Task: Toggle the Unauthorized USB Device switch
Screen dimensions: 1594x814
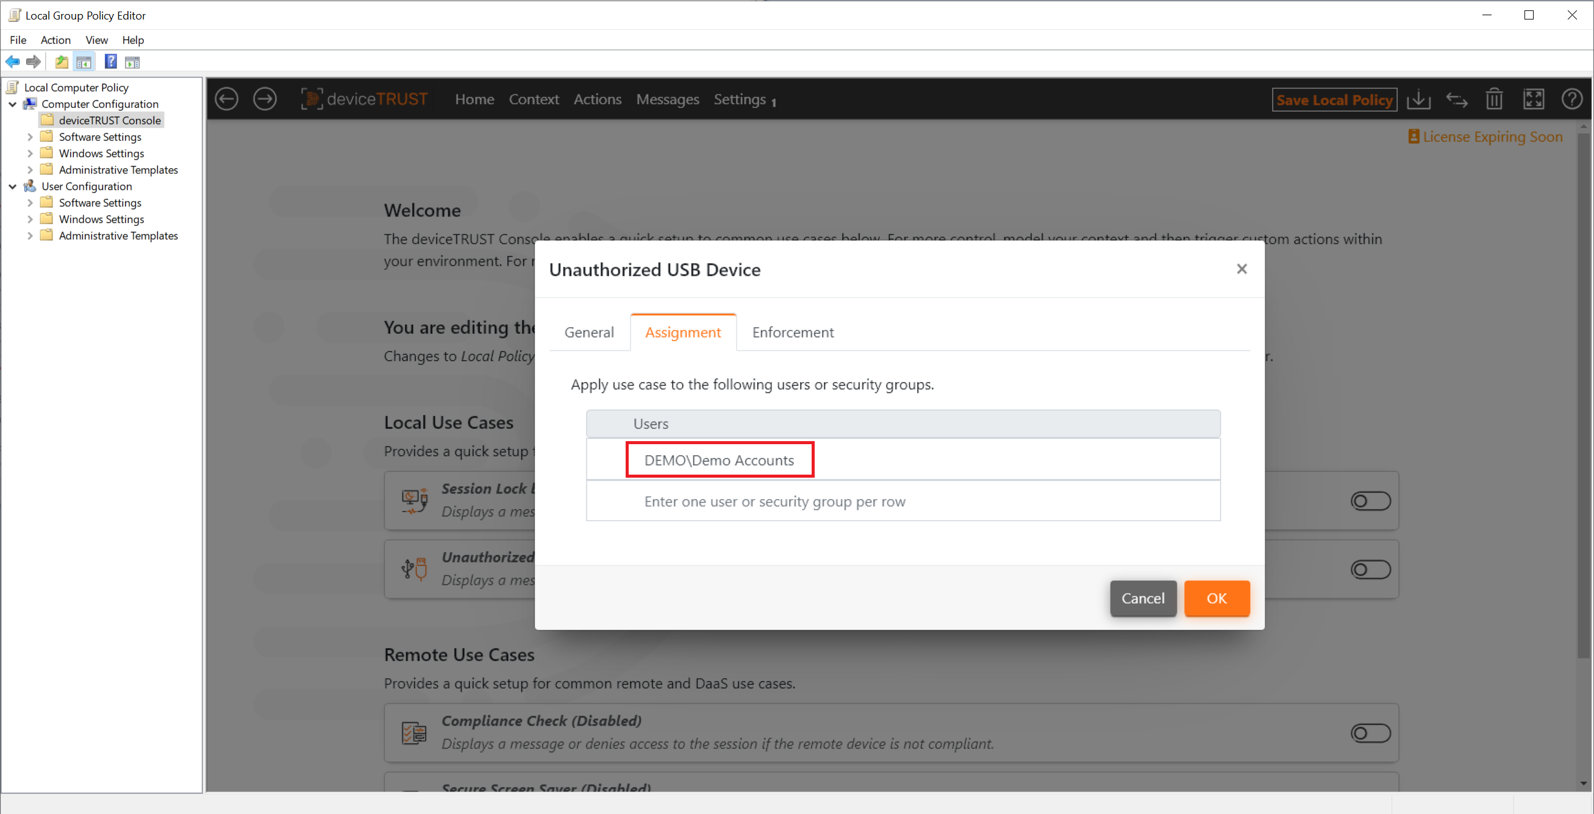Action: point(1370,569)
